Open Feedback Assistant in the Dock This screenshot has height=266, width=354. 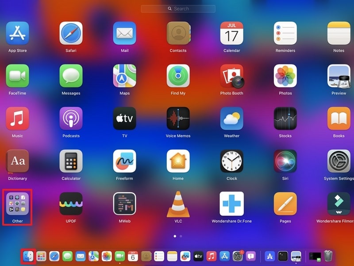(251, 256)
